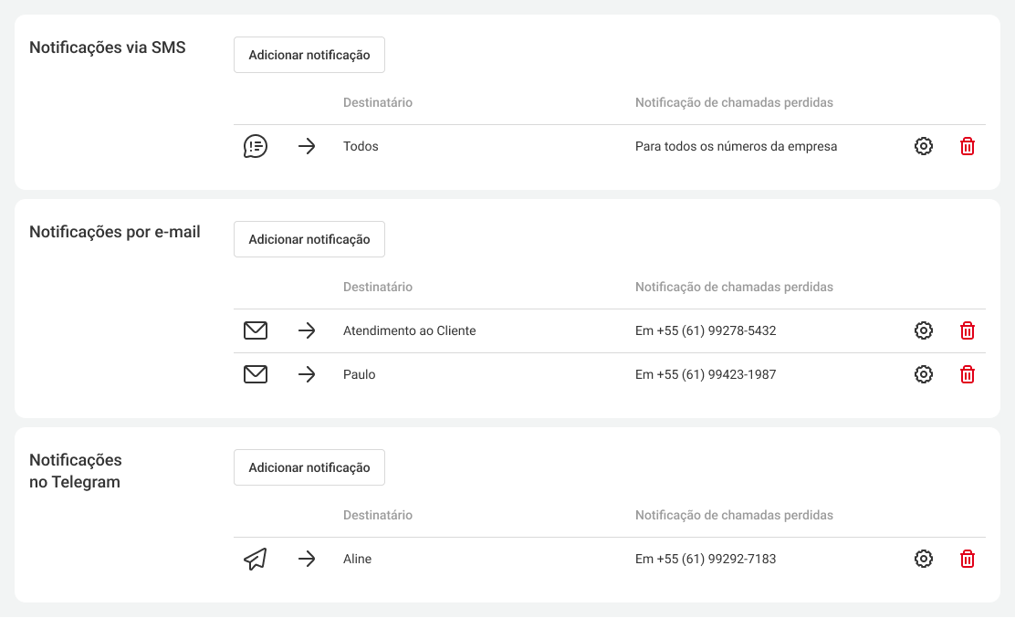Image resolution: width=1015 pixels, height=618 pixels.
Task: Select the number +55 (61) 99278-5432
Action: pos(706,330)
